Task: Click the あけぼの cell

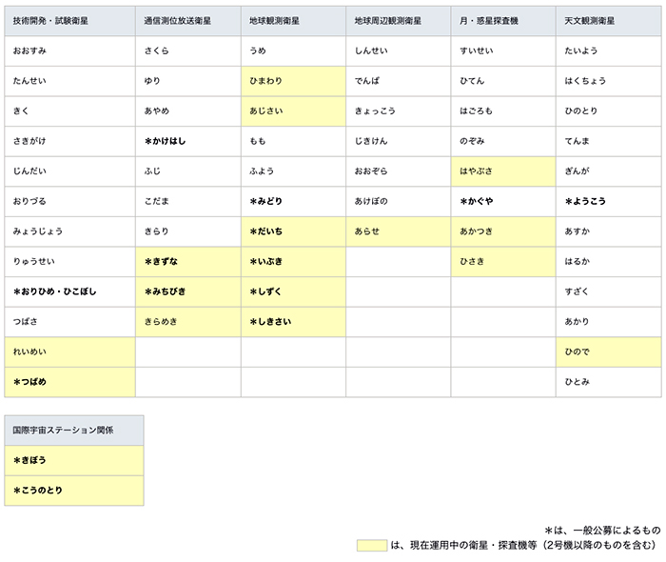Action: pyautogui.click(x=399, y=202)
